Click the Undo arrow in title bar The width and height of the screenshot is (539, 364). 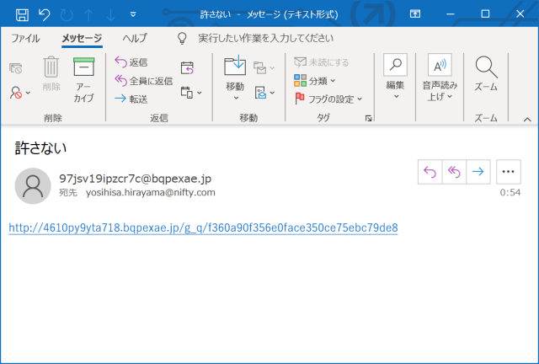(45, 14)
